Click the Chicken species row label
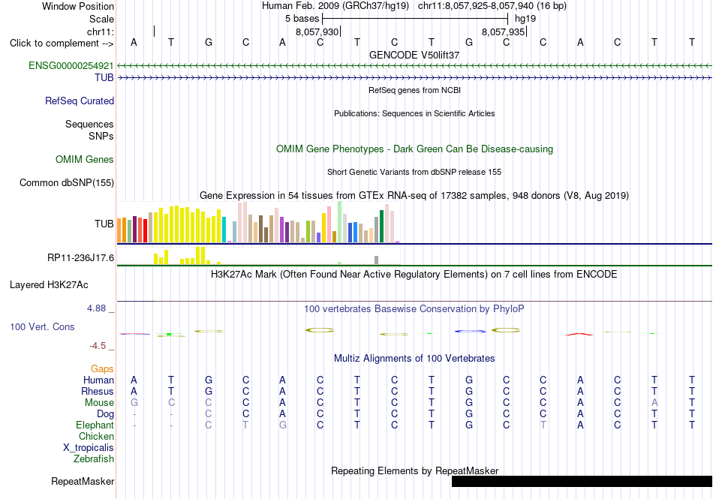 pos(96,436)
